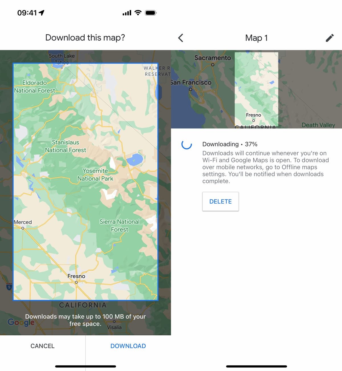Tap the Yosemite National Park label
This screenshot has height=371, width=342.
coord(95,175)
